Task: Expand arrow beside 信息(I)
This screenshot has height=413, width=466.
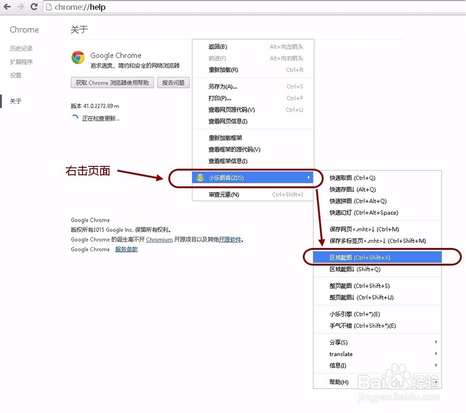Action: [436, 365]
